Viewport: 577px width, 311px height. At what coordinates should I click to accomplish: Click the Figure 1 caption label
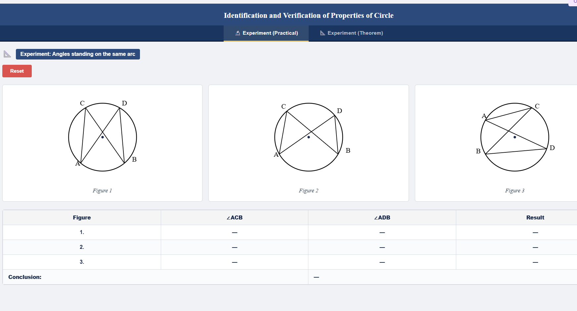point(102,190)
